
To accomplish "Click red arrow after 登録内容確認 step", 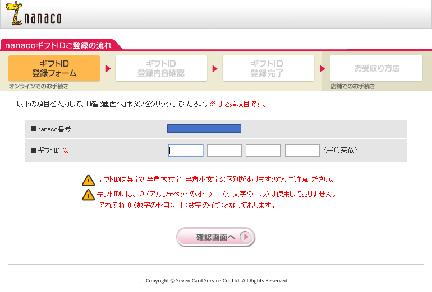I will pos(215,69).
